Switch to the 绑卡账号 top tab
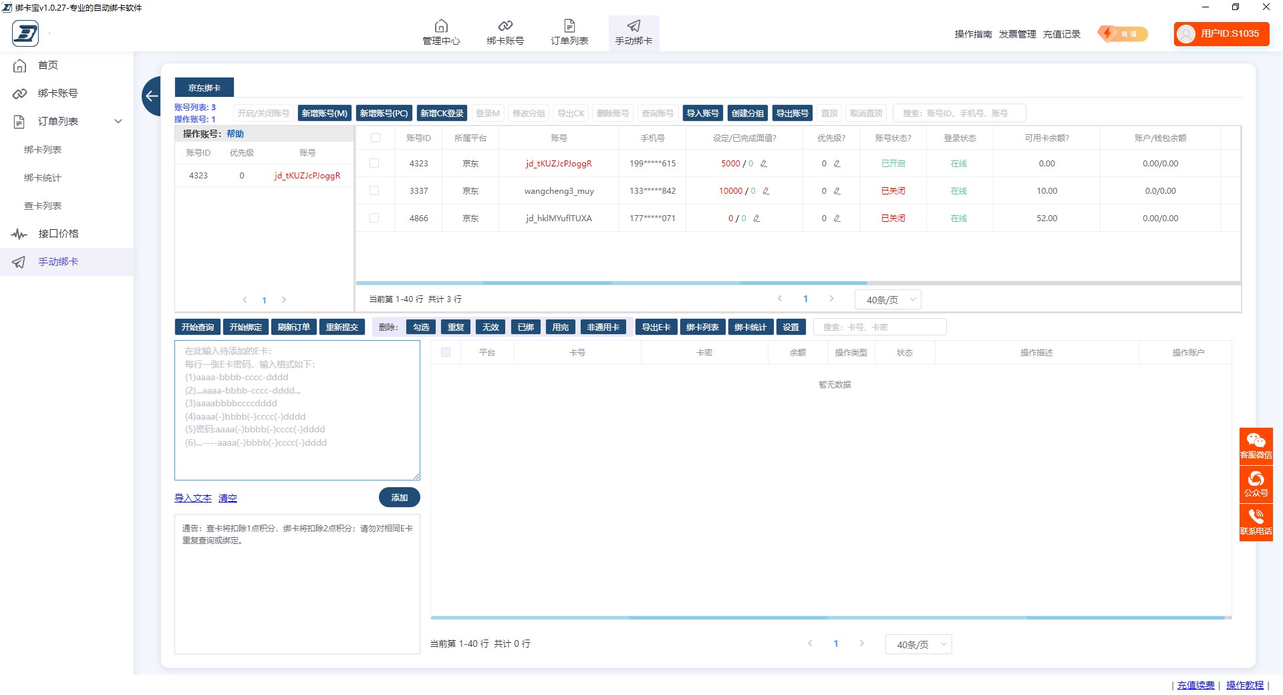The width and height of the screenshot is (1283, 695). pos(505,33)
